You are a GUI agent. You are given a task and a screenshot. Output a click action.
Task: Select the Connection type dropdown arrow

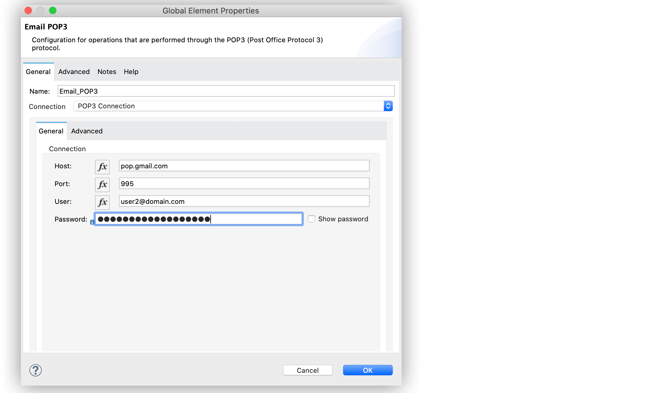(388, 106)
